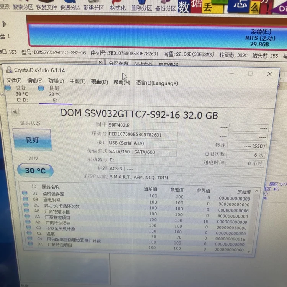Click the previous disk arrow button
Screen dimensions: 287x287
[15, 111]
